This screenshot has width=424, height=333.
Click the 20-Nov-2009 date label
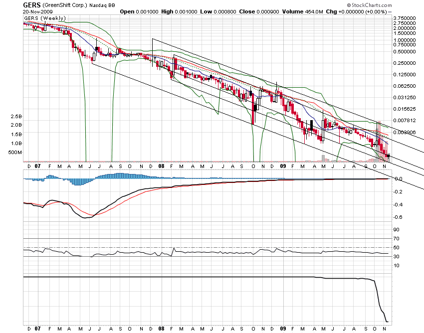point(37,11)
